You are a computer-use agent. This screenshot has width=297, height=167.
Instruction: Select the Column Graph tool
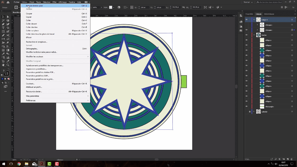tap(7, 58)
